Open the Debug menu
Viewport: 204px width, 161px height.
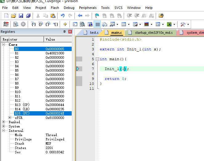pos(69,8)
